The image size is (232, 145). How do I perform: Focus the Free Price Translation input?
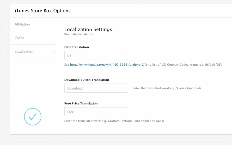[x=96, y=112]
